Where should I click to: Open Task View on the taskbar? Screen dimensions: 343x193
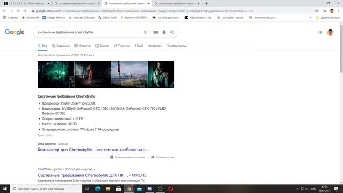(x=87, y=189)
